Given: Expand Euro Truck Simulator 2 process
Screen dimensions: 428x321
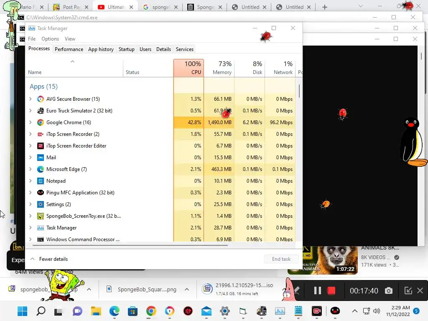Looking at the screenshot, I should coord(30,110).
